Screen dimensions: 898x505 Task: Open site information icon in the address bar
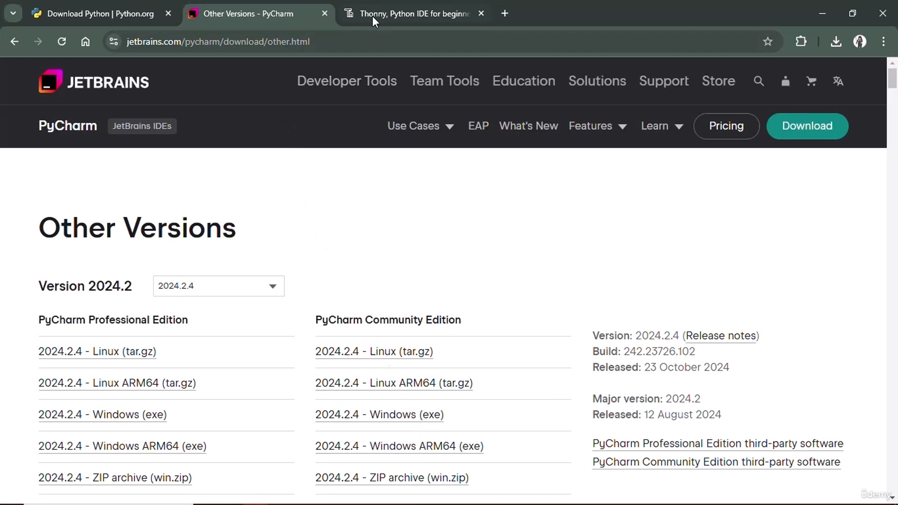pos(114,42)
